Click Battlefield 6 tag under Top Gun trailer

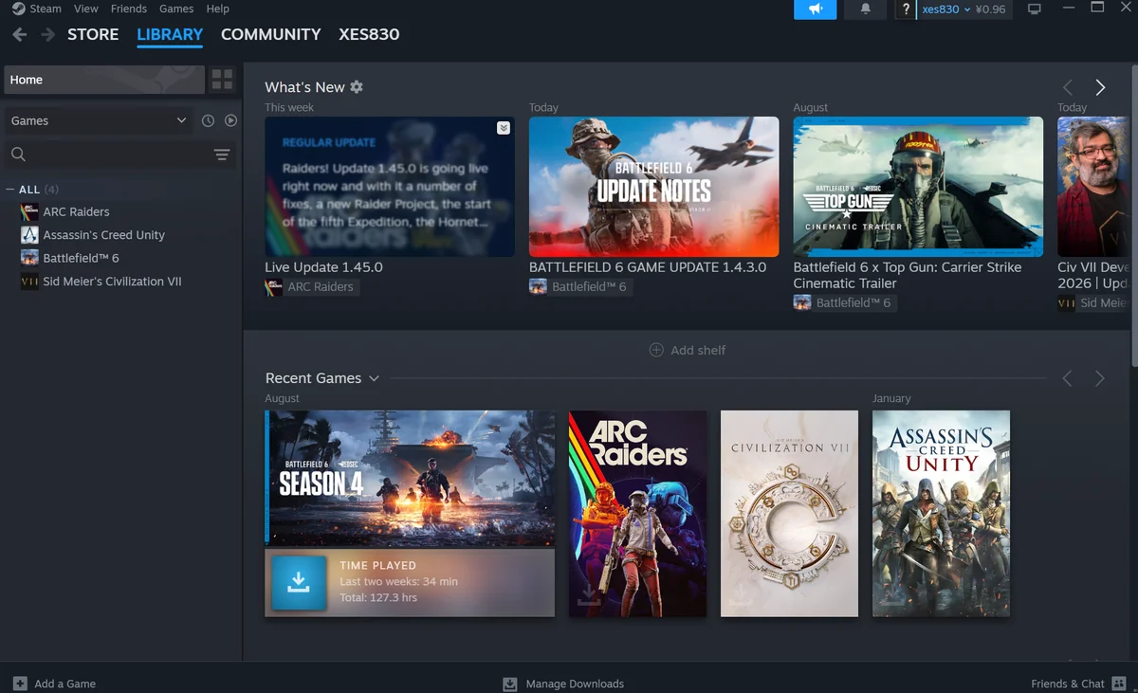[x=843, y=303]
